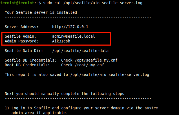Click the "1) Log in to Seafile" step

point(81,108)
